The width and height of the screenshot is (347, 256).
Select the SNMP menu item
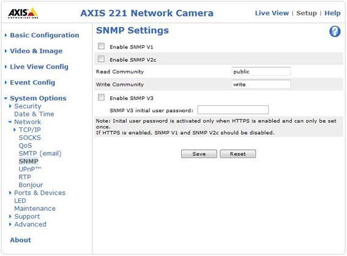click(x=29, y=161)
